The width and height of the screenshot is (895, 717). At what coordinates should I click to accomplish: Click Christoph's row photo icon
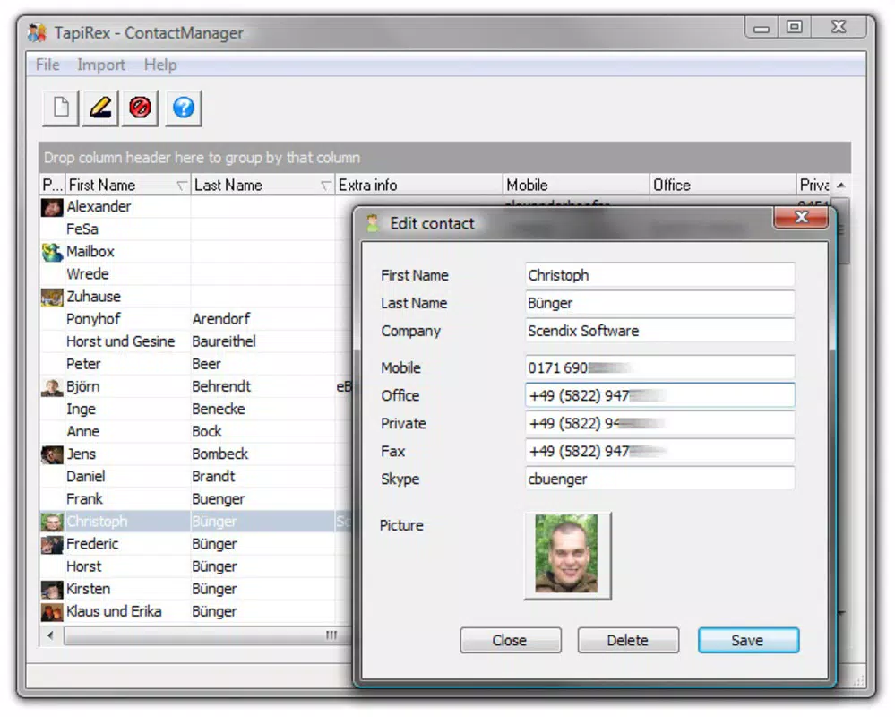point(52,522)
